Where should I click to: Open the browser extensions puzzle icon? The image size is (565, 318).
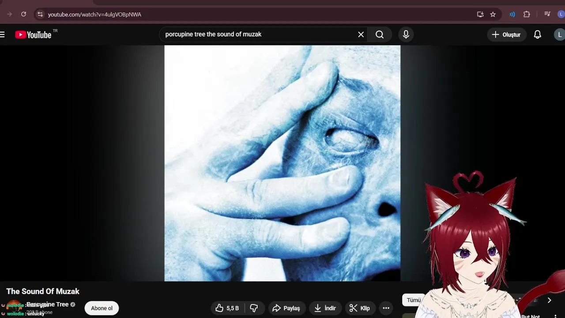527,14
